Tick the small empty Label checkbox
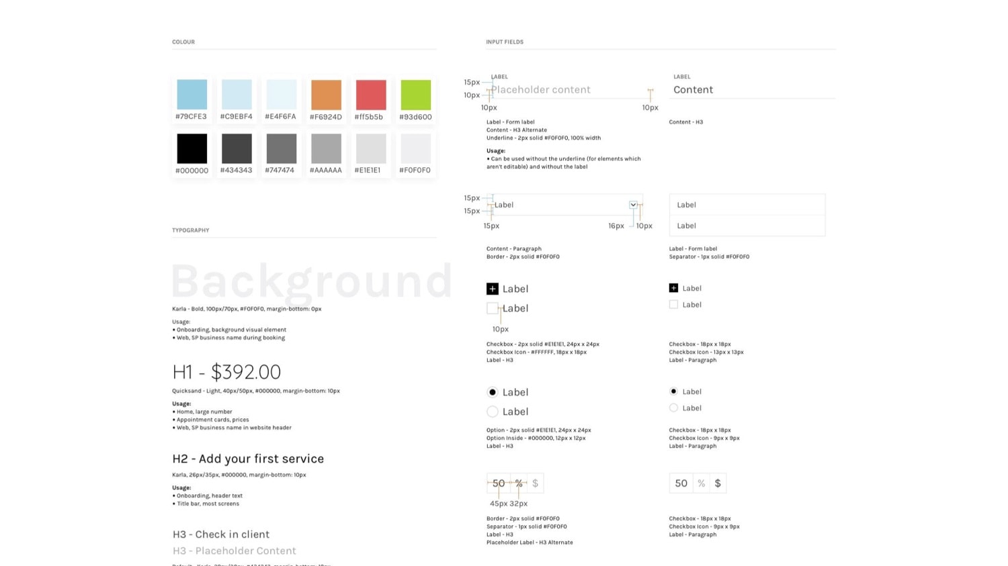 [673, 304]
